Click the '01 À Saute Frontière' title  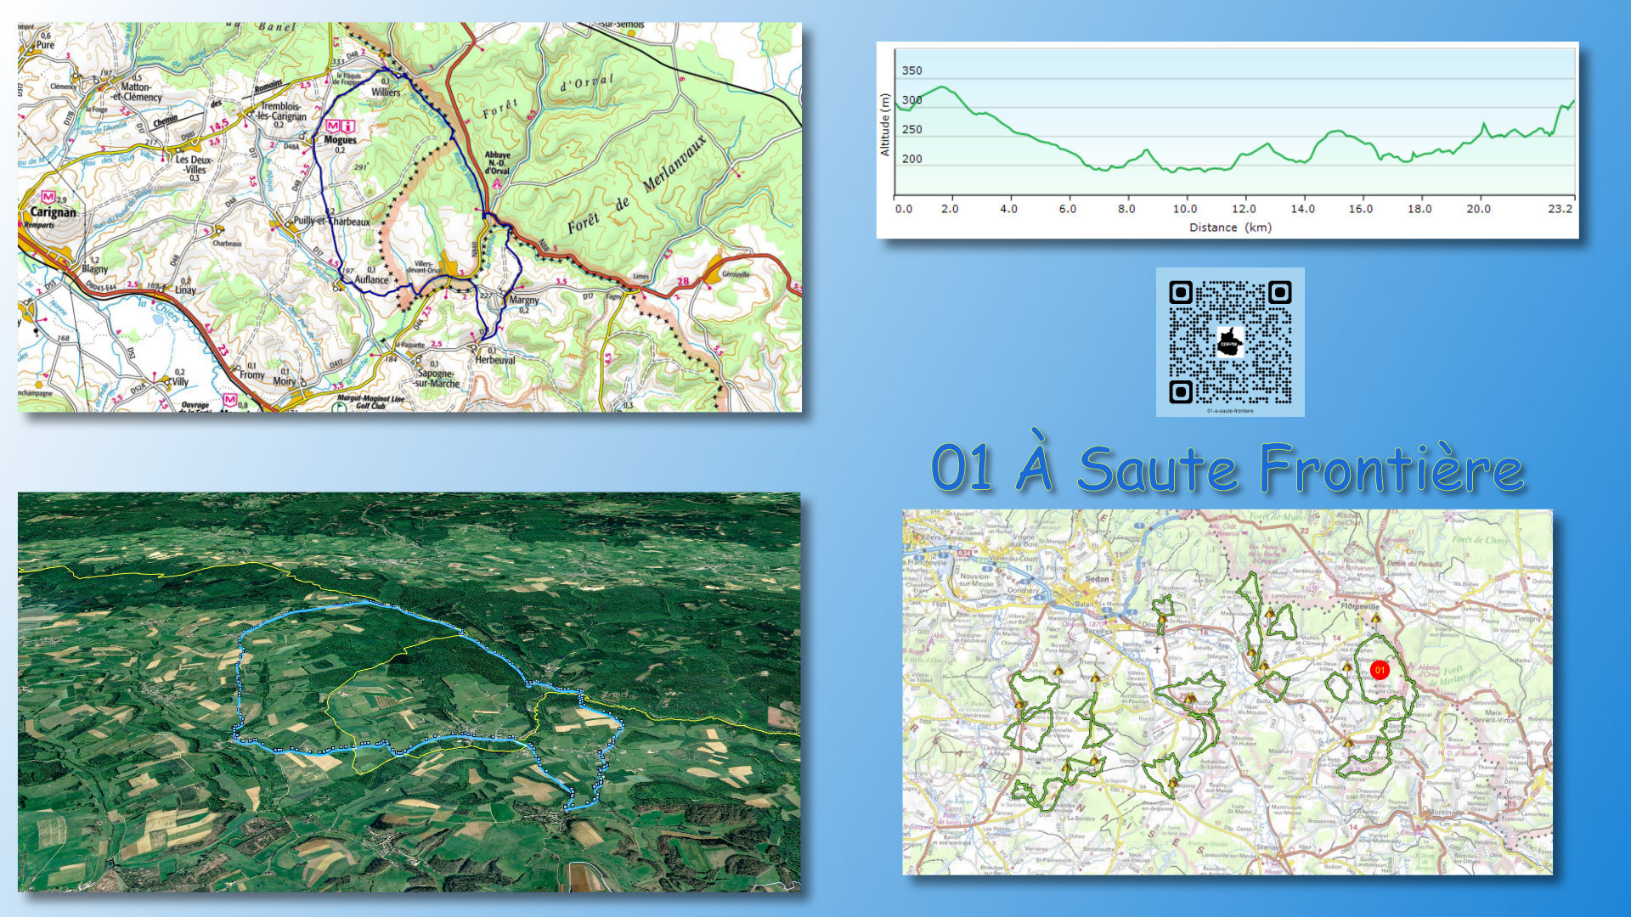(1227, 468)
